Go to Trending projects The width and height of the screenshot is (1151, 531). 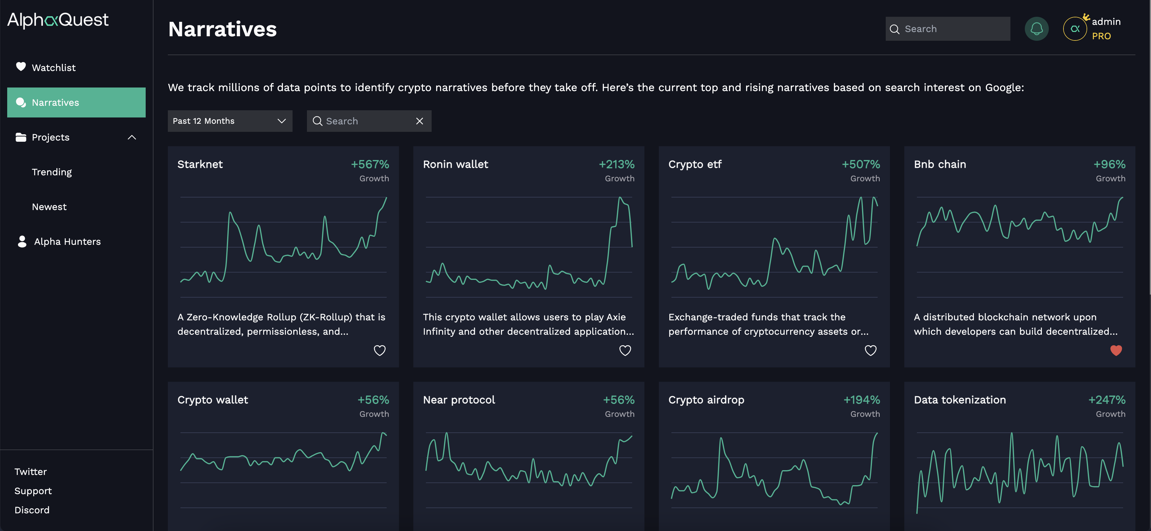click(x=52, y=172)
